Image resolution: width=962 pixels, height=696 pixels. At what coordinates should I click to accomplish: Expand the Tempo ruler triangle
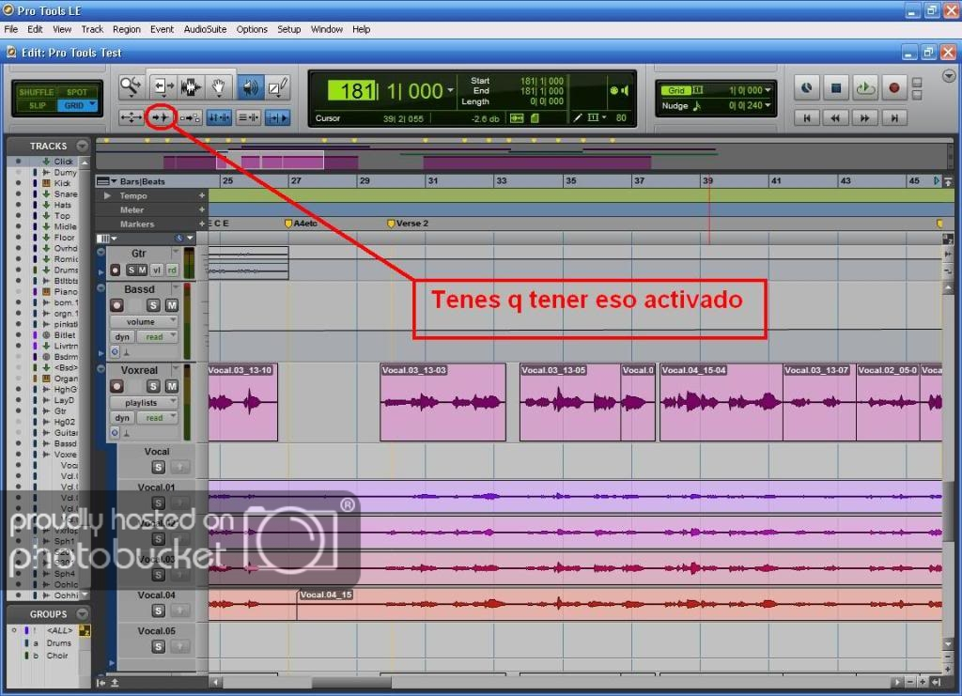click(x=107, y=195)
